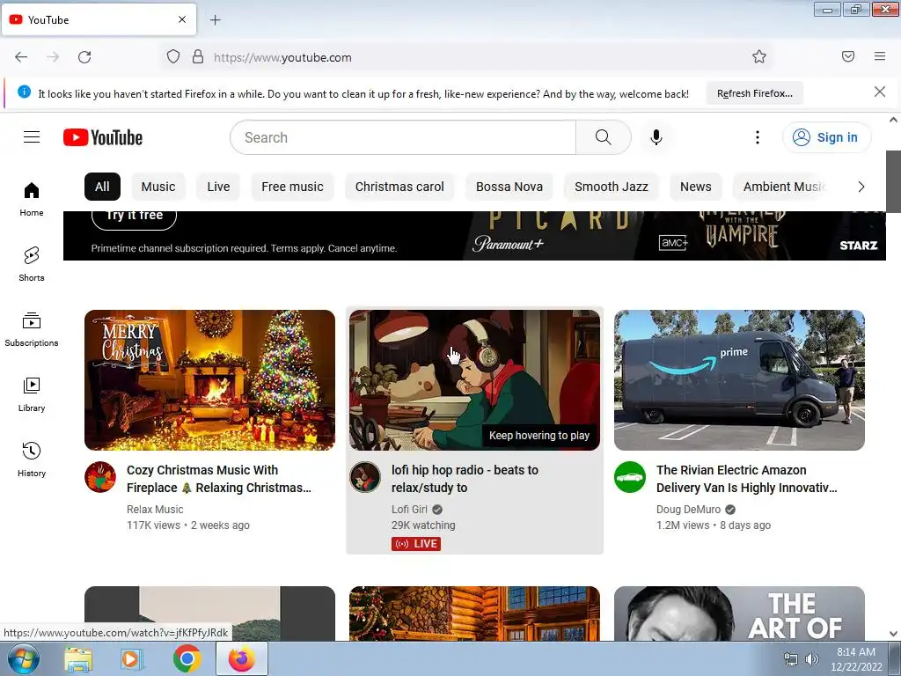901x676 pixels.
Task: Open Lofi Girl channel name link
Action: pyautogui.click(x=409, y=510)
